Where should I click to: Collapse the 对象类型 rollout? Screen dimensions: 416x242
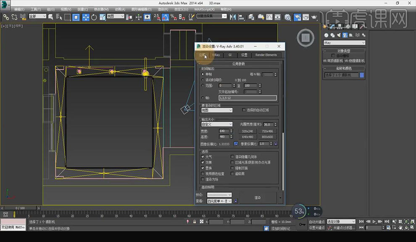[x=344, y=51]
